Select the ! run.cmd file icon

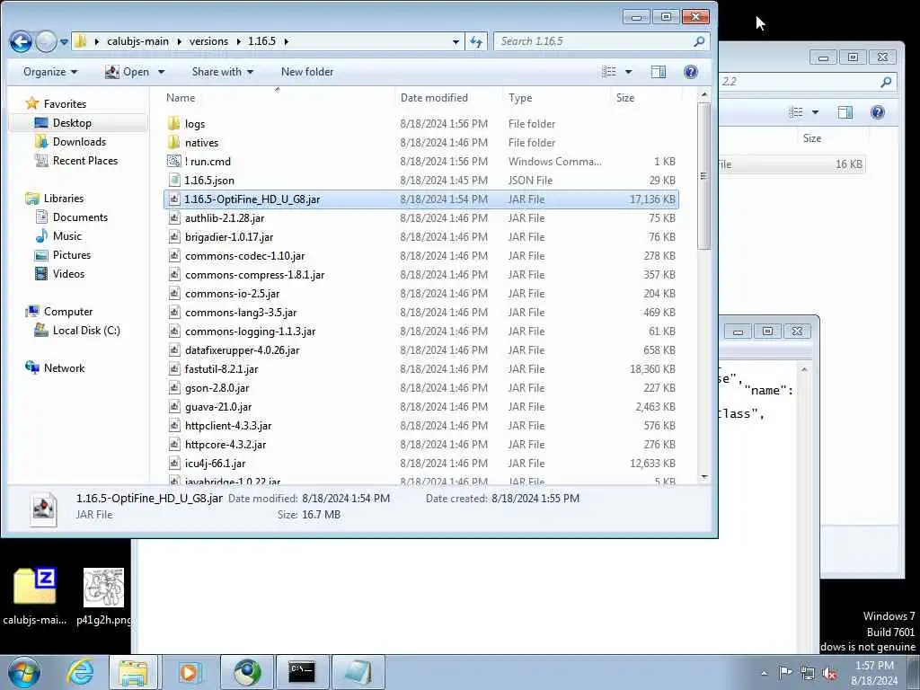[173, 161]
